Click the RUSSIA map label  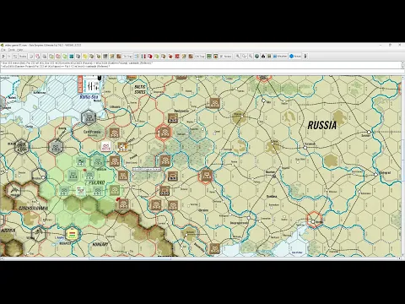pyautogui.click(x=322, y=125)
